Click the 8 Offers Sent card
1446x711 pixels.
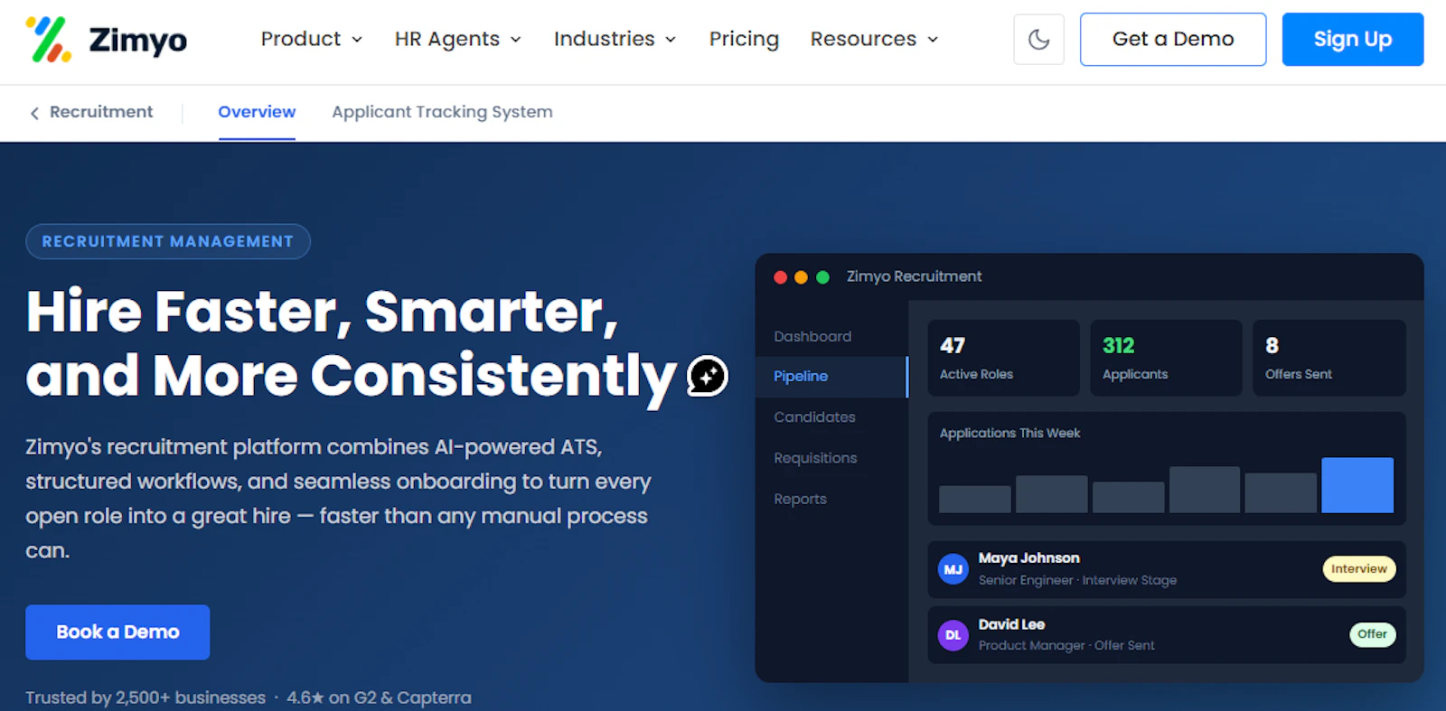1329,358
